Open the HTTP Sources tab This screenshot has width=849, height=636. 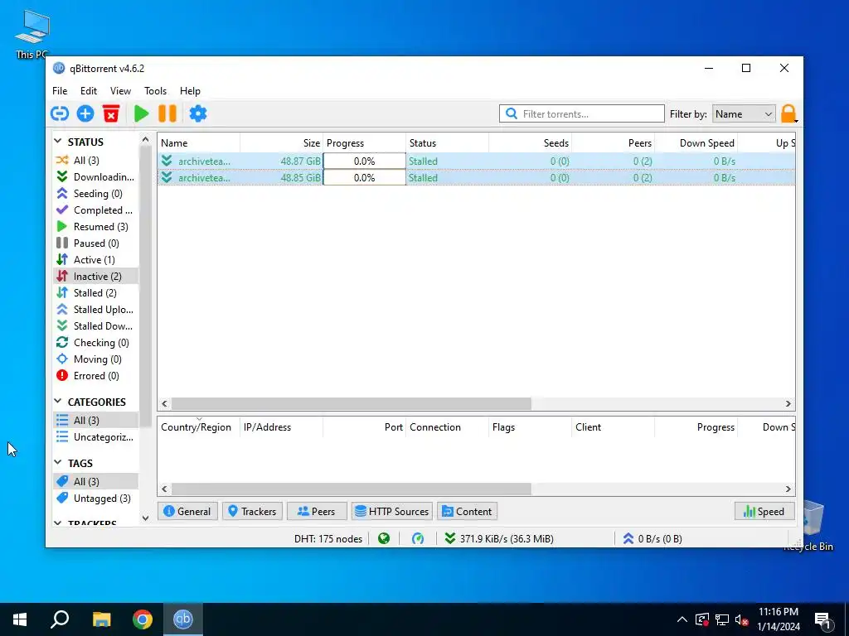[392, 511]
